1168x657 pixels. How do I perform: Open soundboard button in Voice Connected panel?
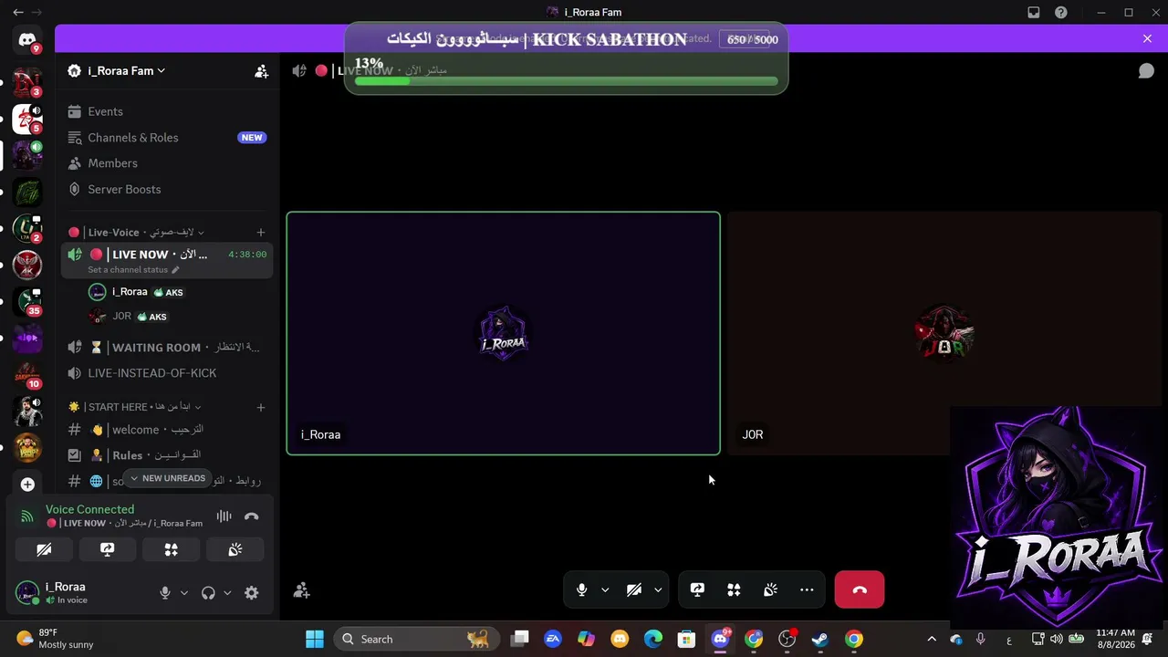pyautogui.click(x=235, y=549)
